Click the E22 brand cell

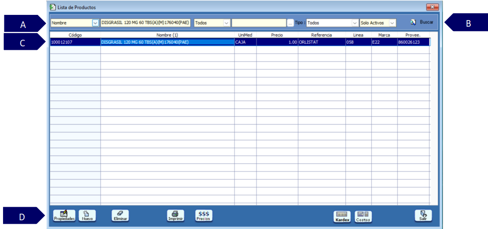(x=384, y=42)
